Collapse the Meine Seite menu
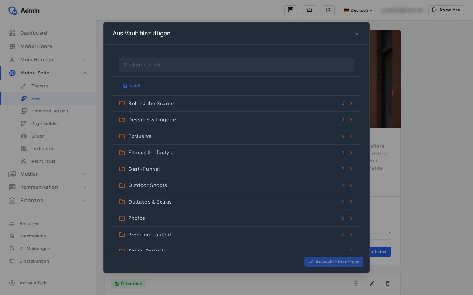 (48, 73)
